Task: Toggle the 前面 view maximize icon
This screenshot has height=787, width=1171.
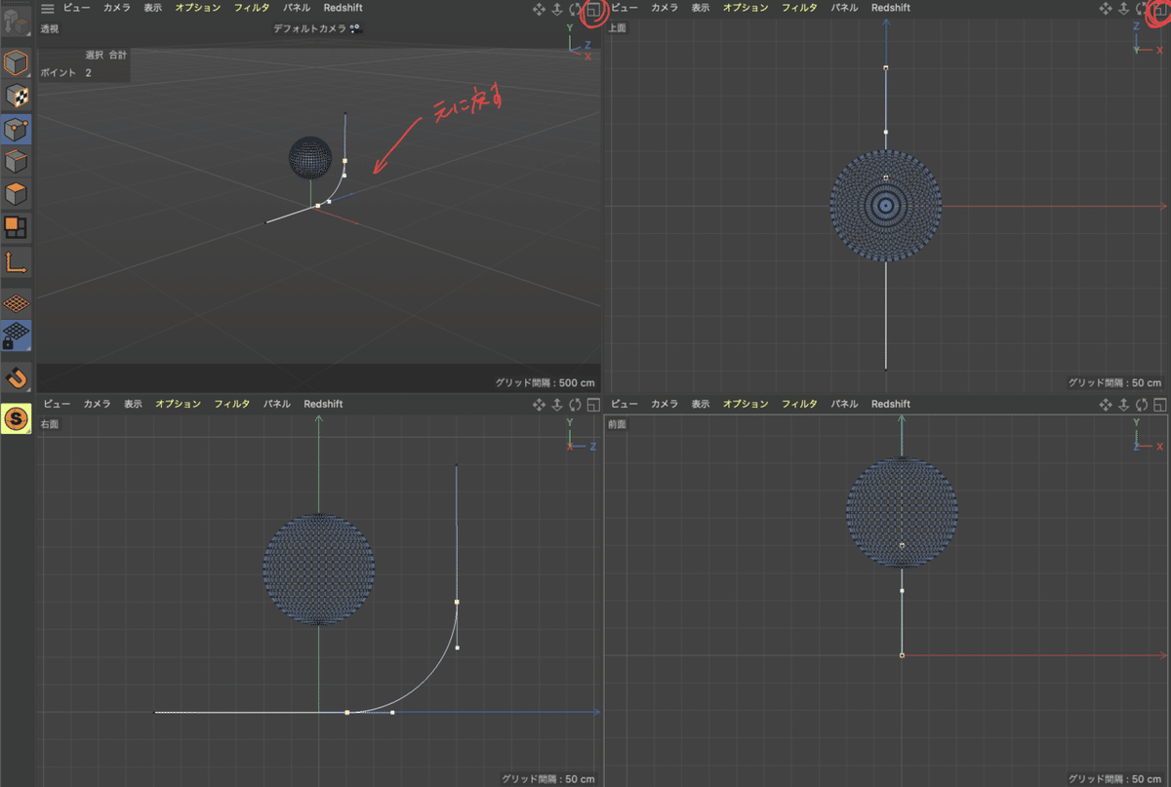Action: click(x=1160, y=404)
